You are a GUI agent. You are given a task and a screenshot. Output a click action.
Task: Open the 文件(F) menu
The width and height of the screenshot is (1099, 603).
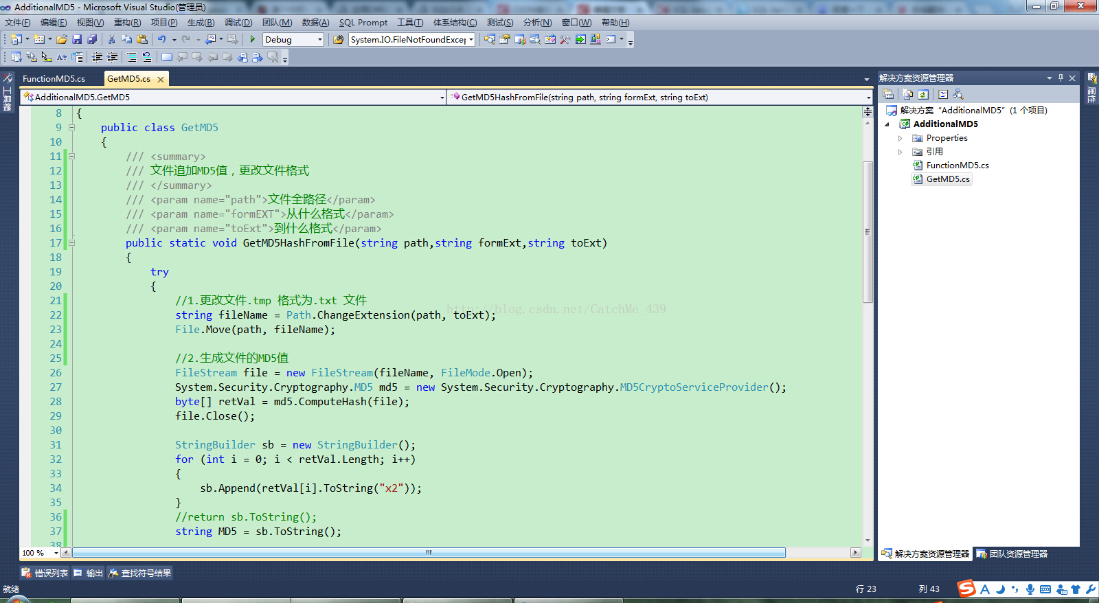point(18,23)
